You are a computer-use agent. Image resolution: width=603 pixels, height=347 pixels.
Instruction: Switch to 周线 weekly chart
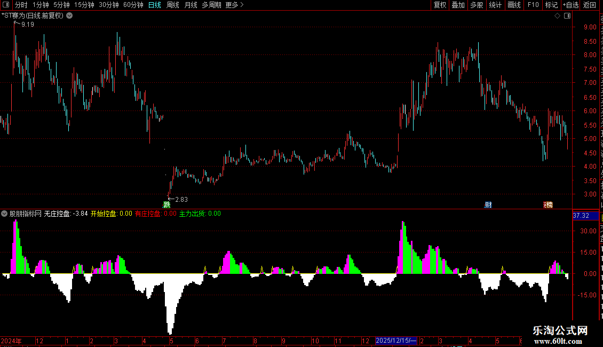pyautogui.click(x=173, y=5)
